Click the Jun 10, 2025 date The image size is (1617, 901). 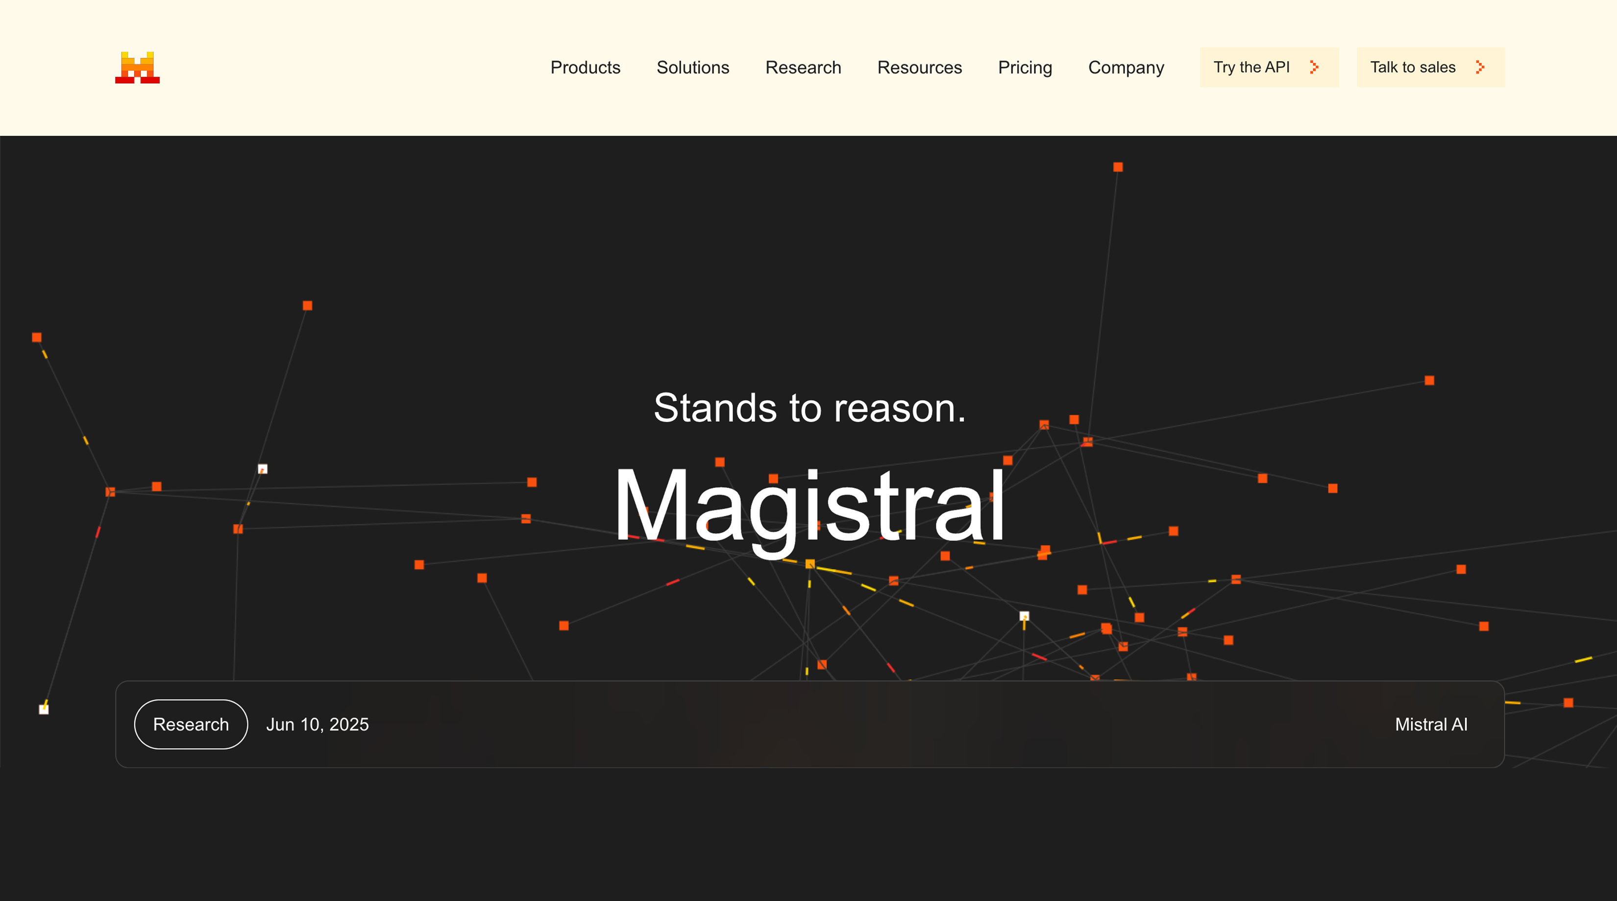click(317, 724)
